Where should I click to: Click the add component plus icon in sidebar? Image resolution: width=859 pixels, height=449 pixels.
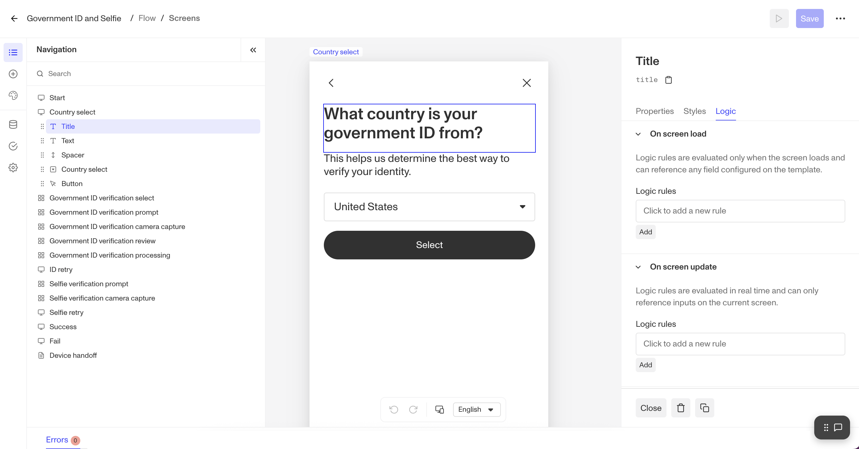13,74
